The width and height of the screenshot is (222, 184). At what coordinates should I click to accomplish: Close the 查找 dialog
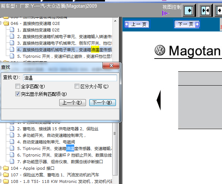click(x=111, y=65)
